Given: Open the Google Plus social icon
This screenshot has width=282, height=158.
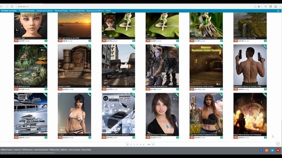Looking at the screenshot, I should tap(267, 151).
